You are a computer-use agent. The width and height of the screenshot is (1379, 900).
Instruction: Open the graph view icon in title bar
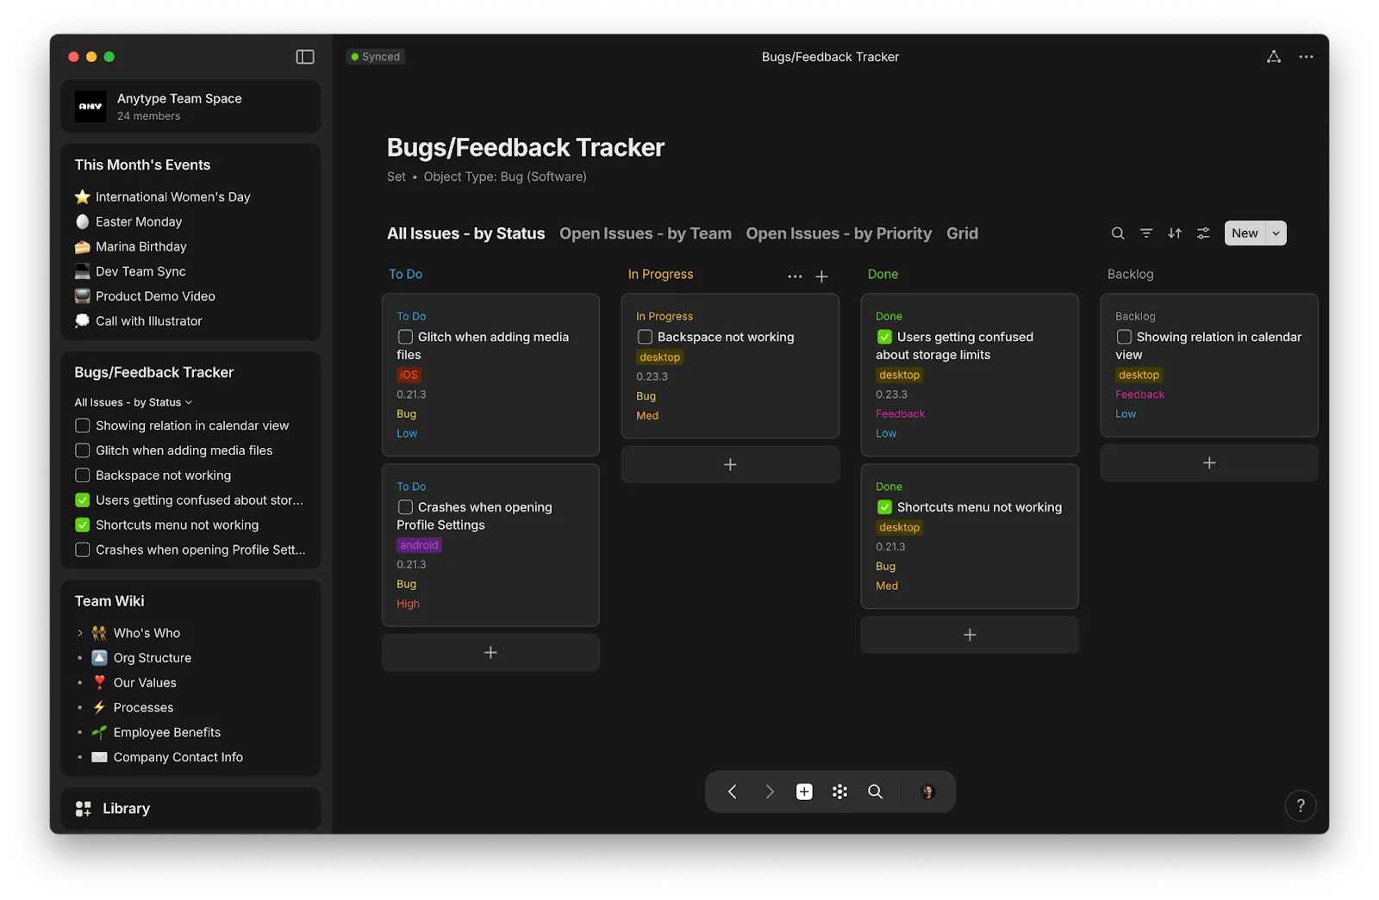[1273, 57]
